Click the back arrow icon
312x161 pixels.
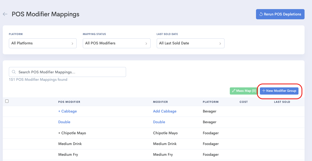point(5,14)
